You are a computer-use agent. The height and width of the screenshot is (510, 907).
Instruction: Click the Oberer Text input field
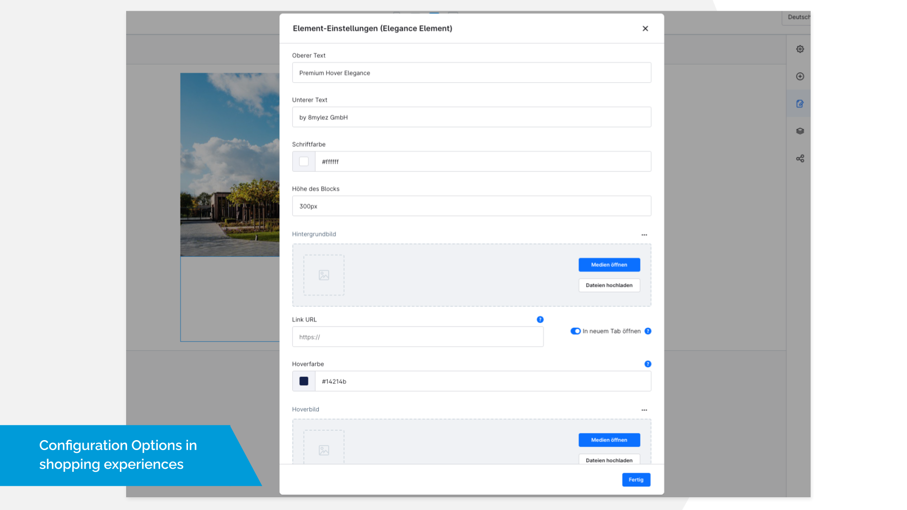point(471,73)
